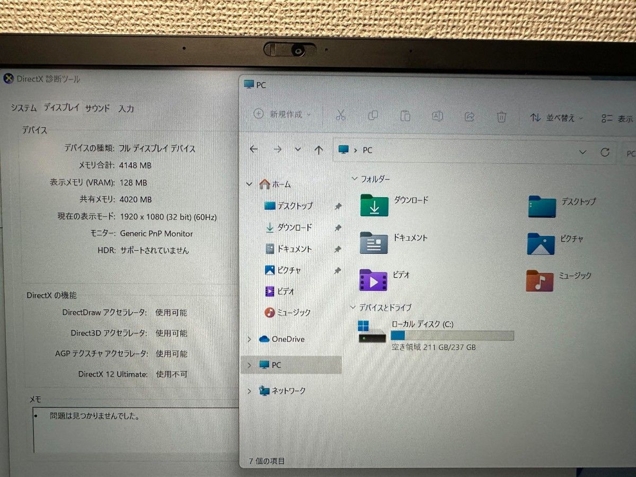Switch to the ディスプレイ tab in DirectX tool

[61, 107]
